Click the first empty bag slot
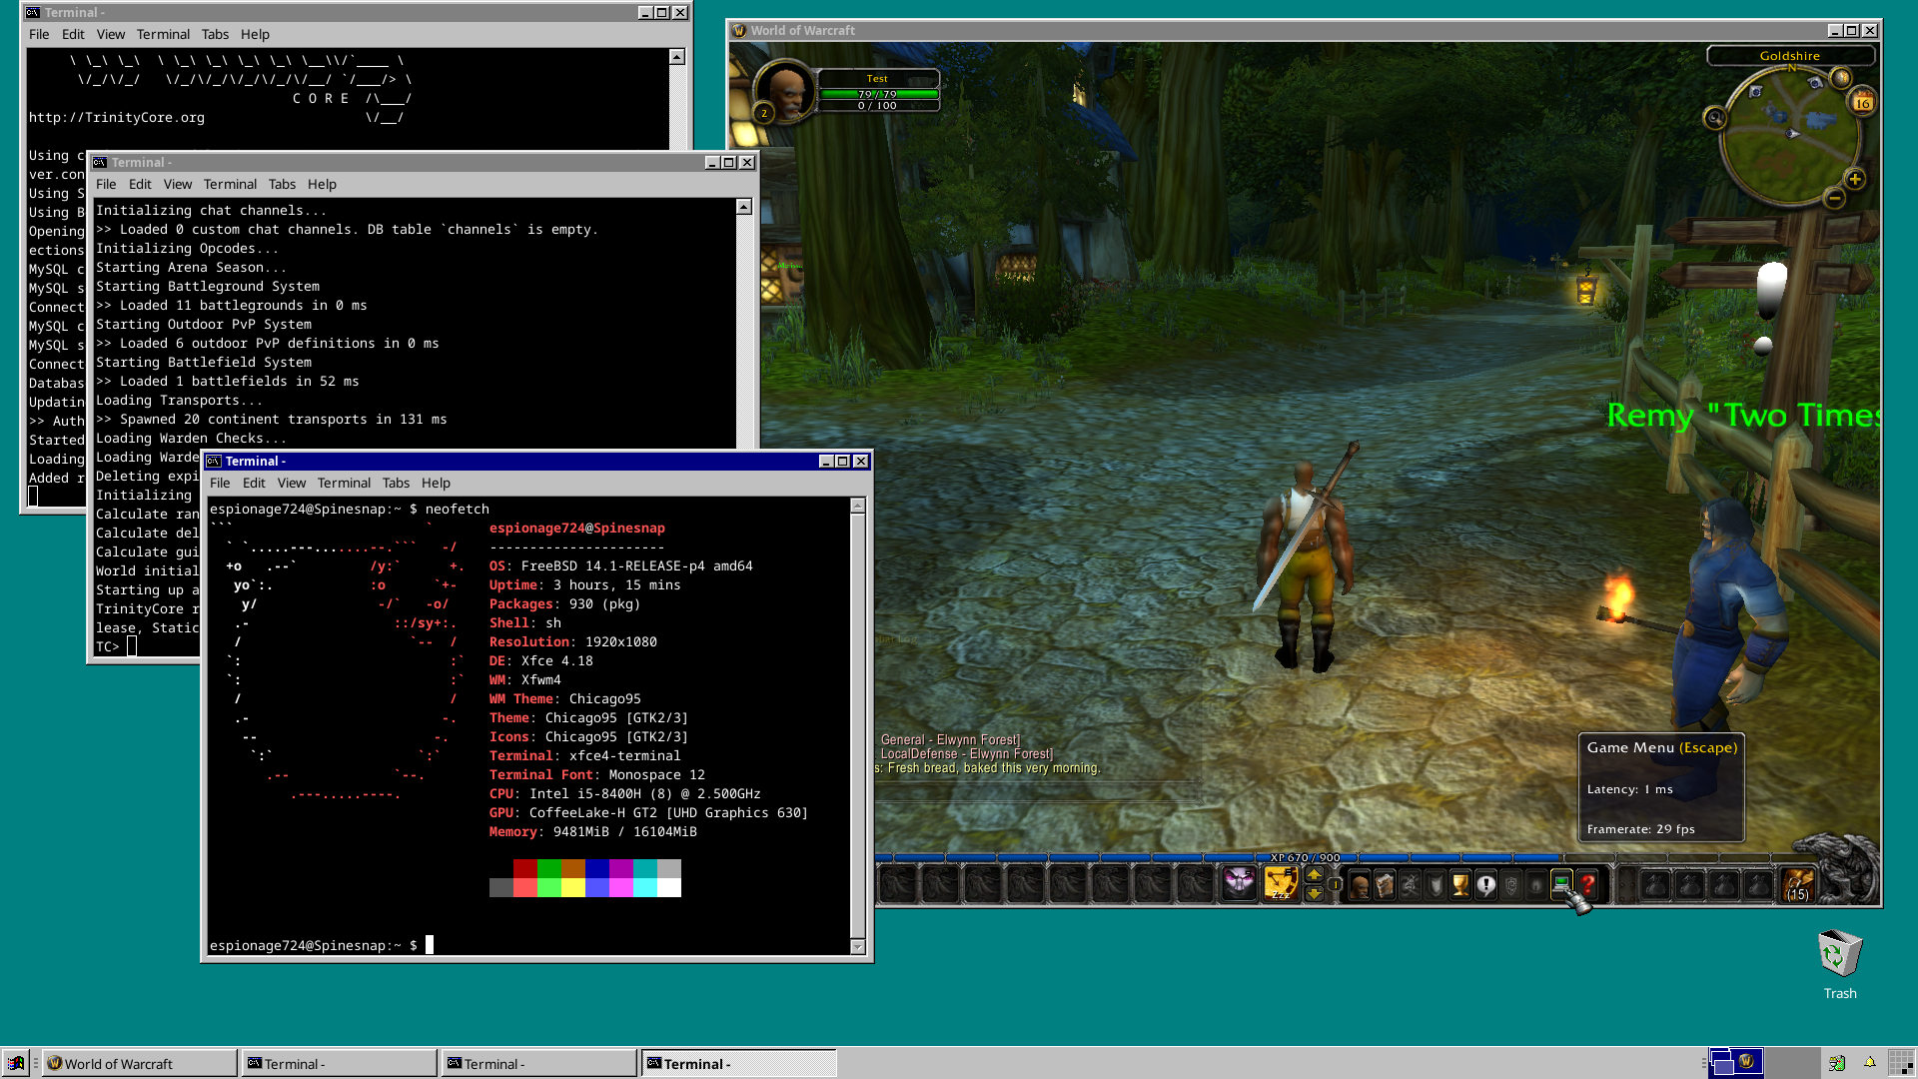The image size is (1918, 1079). (x=1656, y=884)
